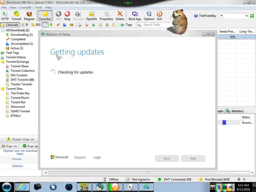The width and height of the screenshot is (256, 192).
Task: Filter by completed tasks red checkmark
Action: pos(58,25)
